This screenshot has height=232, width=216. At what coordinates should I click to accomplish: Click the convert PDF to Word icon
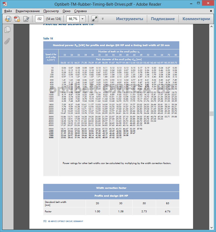pyautogui.click(x=8, y=19)
